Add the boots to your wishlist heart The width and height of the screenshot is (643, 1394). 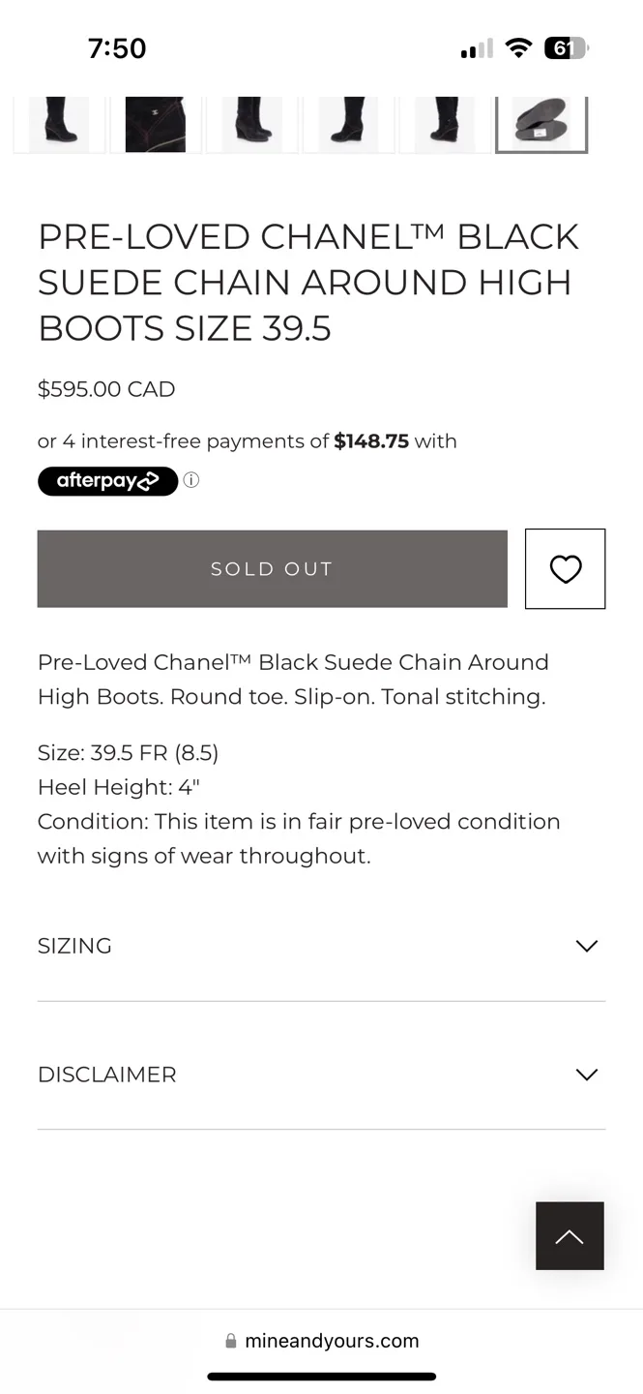tap(565, 568)
